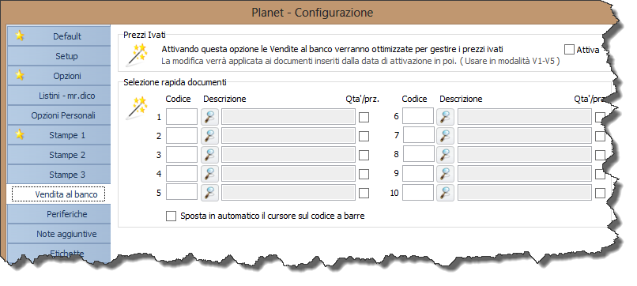
Task: Click the Codice input field for row 7
Action: (418, 135)
